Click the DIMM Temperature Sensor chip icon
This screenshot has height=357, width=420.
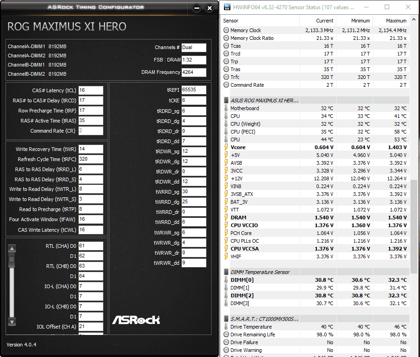coord(226,272)
